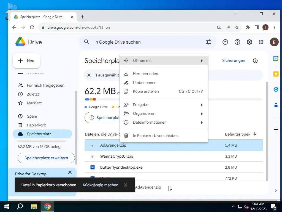Click the Chrome profile avatar in toolbar
282x212 pixels.
[x=265, y=27]
